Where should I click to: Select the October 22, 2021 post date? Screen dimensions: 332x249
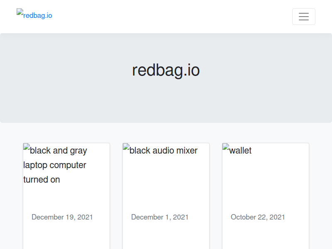coord(258,217)
